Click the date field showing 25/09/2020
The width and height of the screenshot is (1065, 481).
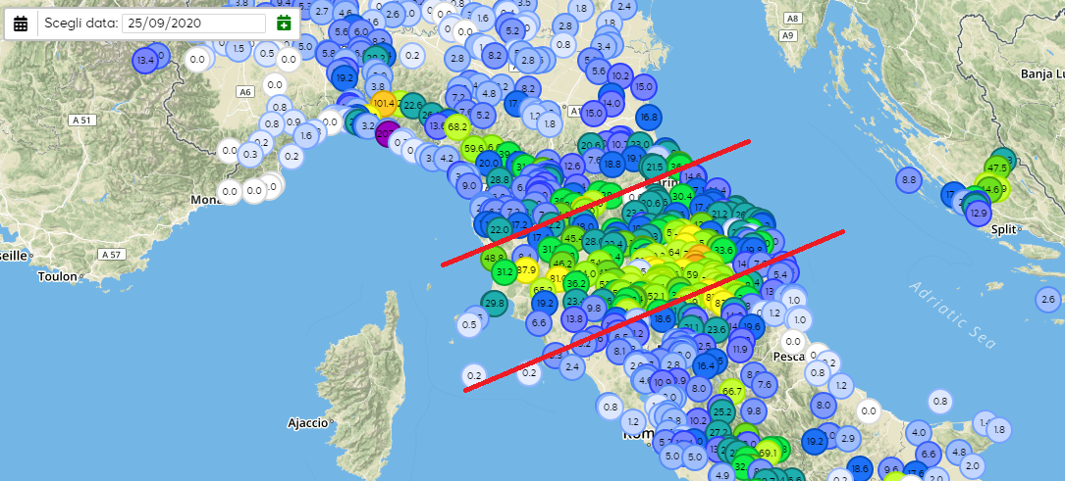click(x=193, y=23)
